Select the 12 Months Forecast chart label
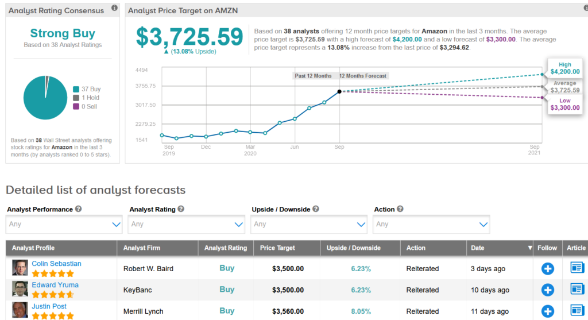This screenshot has width=588, height=320. click(363, 76)
